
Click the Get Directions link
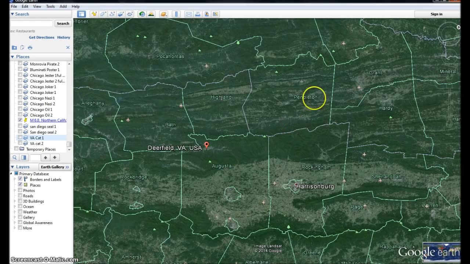pyautogui.click(x=41, y=37)
